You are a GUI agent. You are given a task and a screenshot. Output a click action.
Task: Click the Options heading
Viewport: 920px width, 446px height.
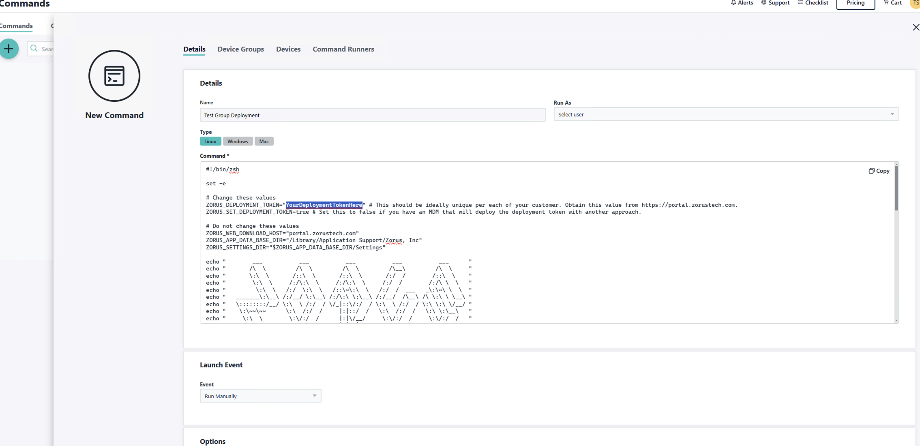(212, 442)
